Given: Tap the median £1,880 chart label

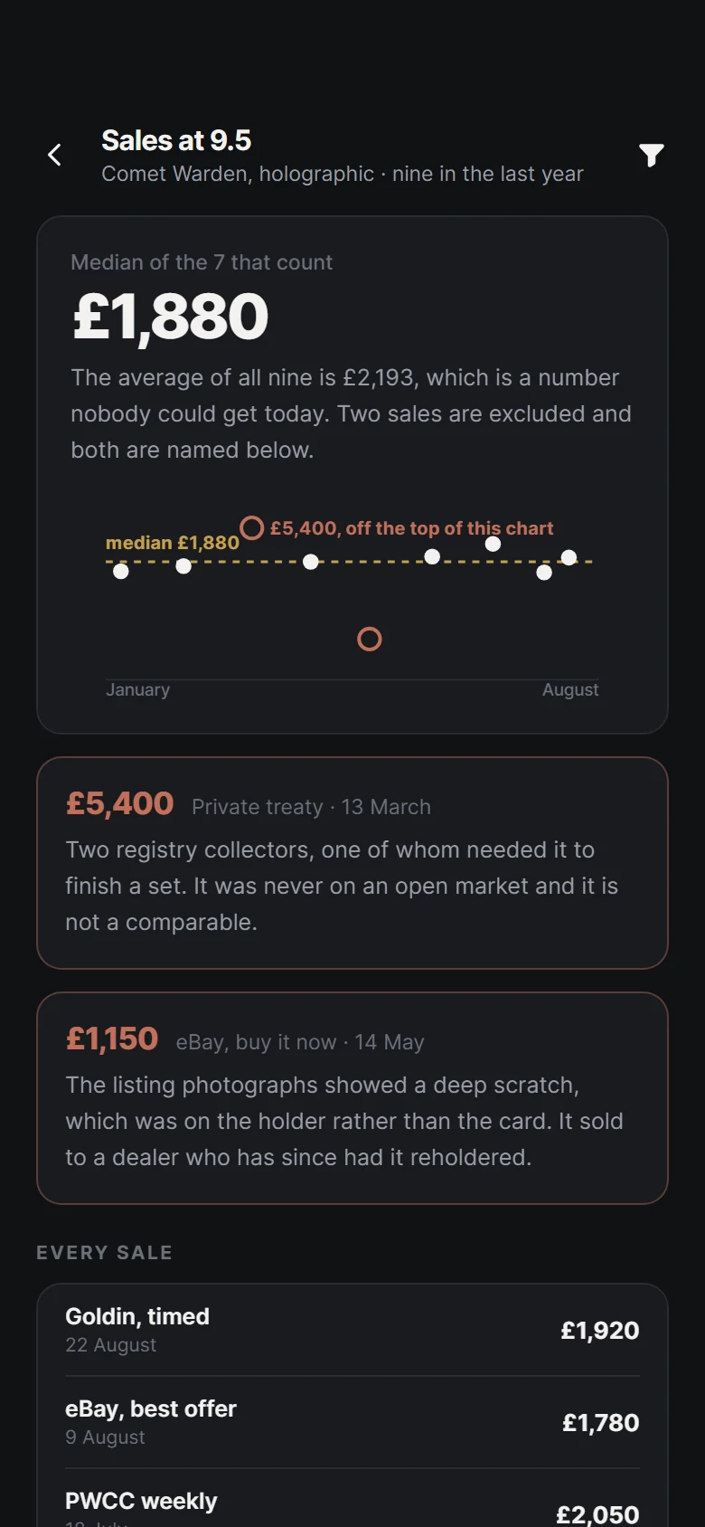Looking at the screenshot, I should 173,543.
